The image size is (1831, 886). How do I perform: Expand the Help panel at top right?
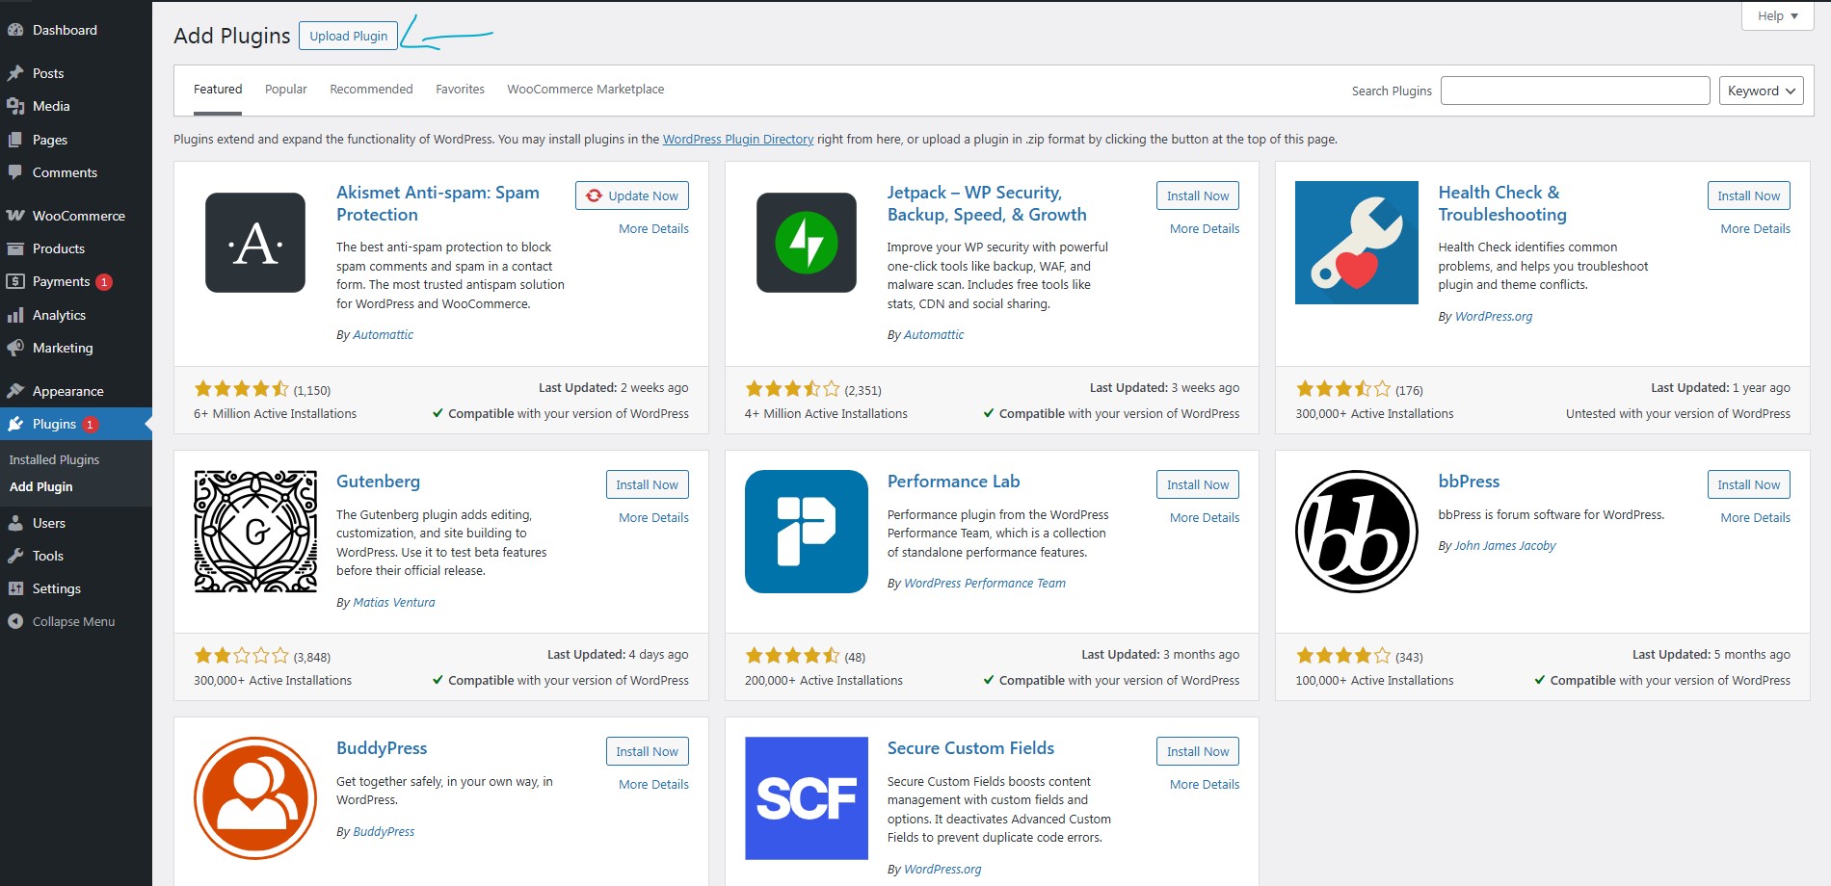pyautogui.click(x=1777, y=16)
